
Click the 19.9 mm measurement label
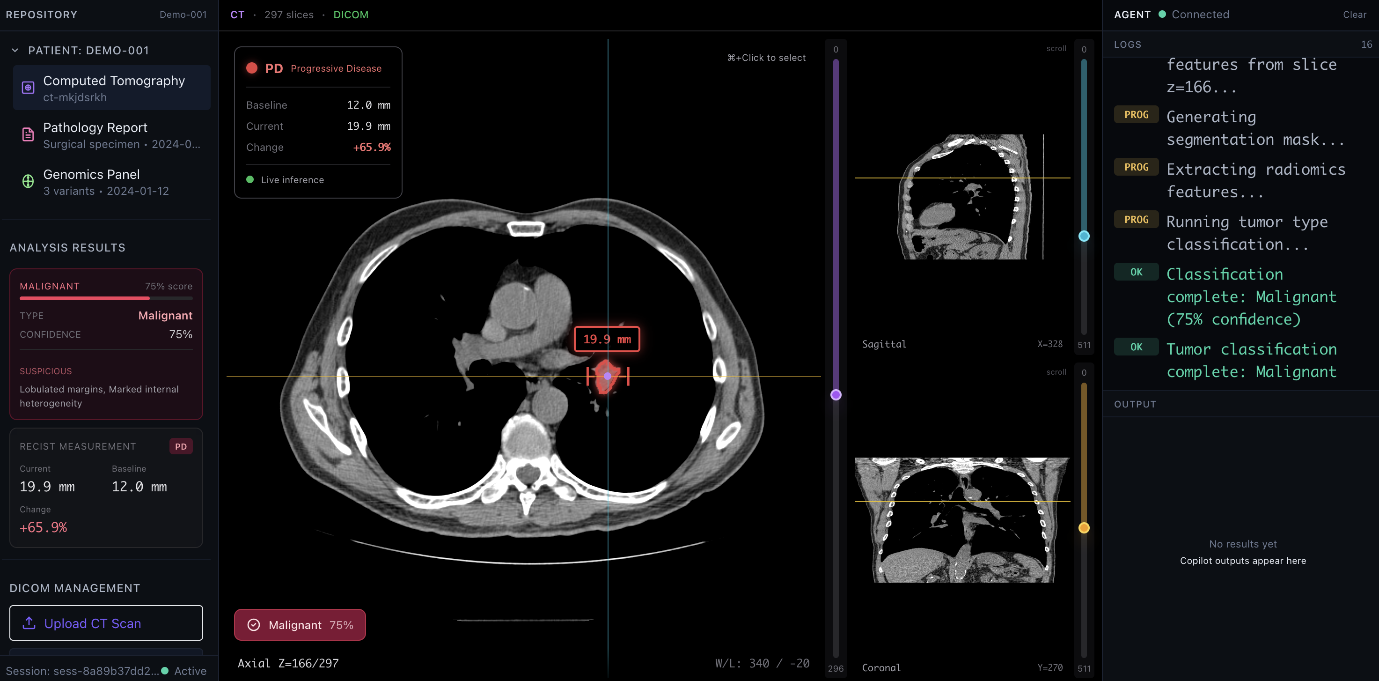pyautogui.click(x=607, y=339)
